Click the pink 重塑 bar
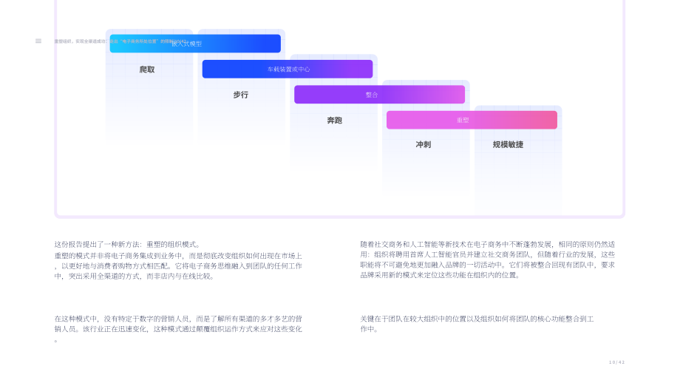680x383 pixels. (x=472, y=120)
